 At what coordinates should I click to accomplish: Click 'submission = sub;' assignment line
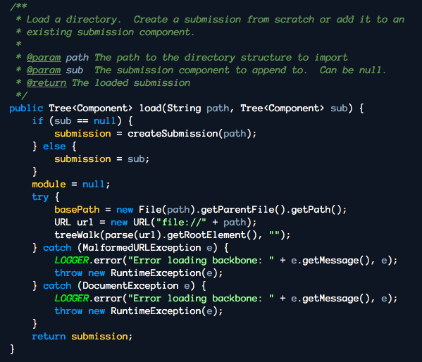point(101,159)
